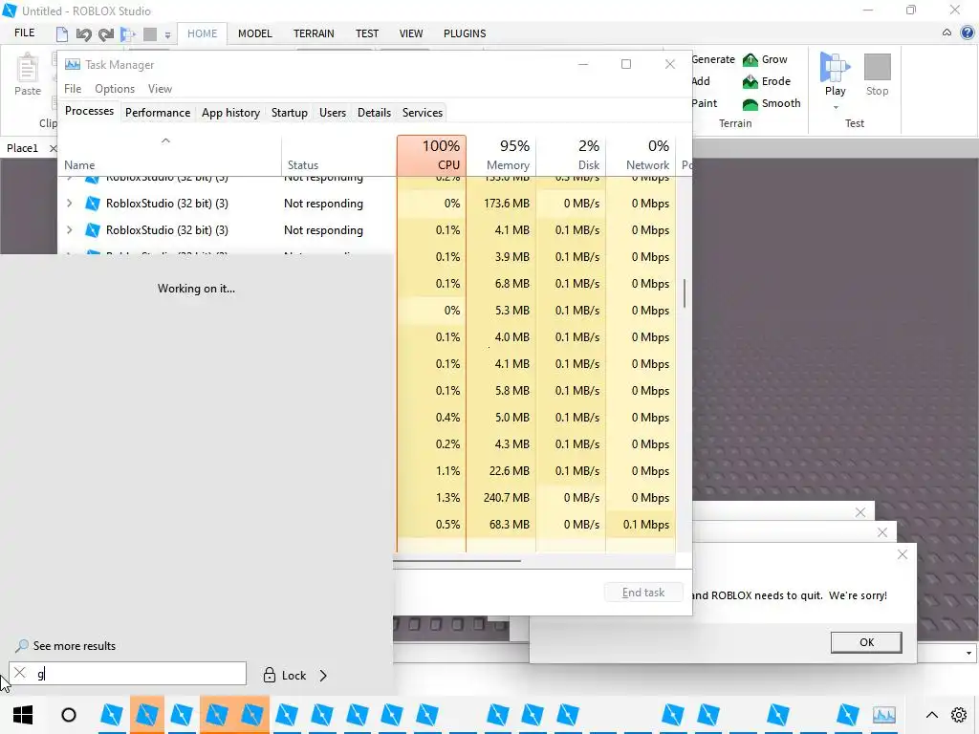Sort processes by Memory column
The height and width of the screenshot is (734, 979).
tap(501, 155)
